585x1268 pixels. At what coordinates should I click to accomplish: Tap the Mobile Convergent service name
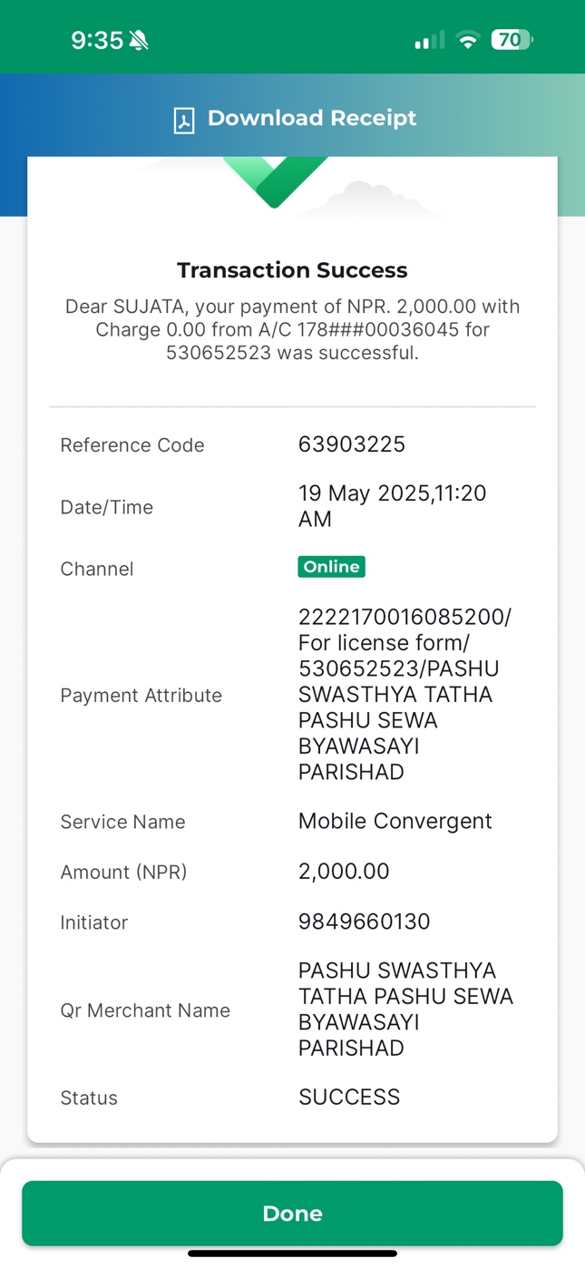point(395,822)
